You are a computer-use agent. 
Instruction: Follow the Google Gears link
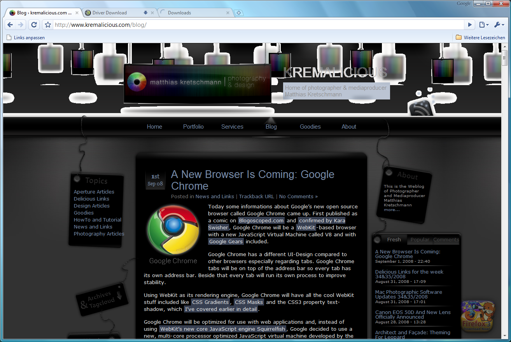226,242
